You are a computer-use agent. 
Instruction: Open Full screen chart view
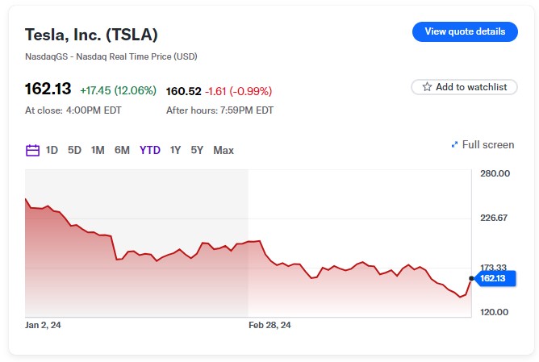pyautogui.click(x=487, y=145)
